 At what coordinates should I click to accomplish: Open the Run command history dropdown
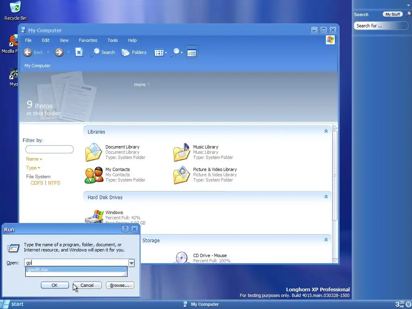(x=132, y=263)
